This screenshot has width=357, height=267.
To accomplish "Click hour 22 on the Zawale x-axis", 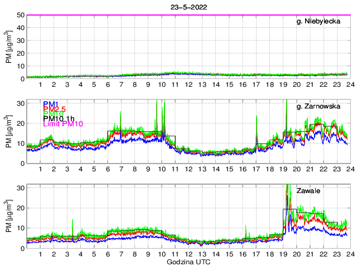I will pyautogui.click(x=324, y=254).
